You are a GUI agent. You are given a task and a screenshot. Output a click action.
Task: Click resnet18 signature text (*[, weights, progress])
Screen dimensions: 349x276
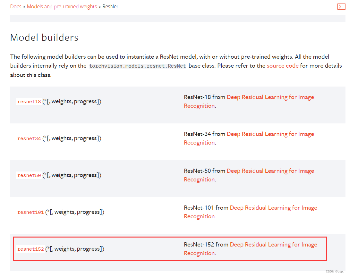72,101
